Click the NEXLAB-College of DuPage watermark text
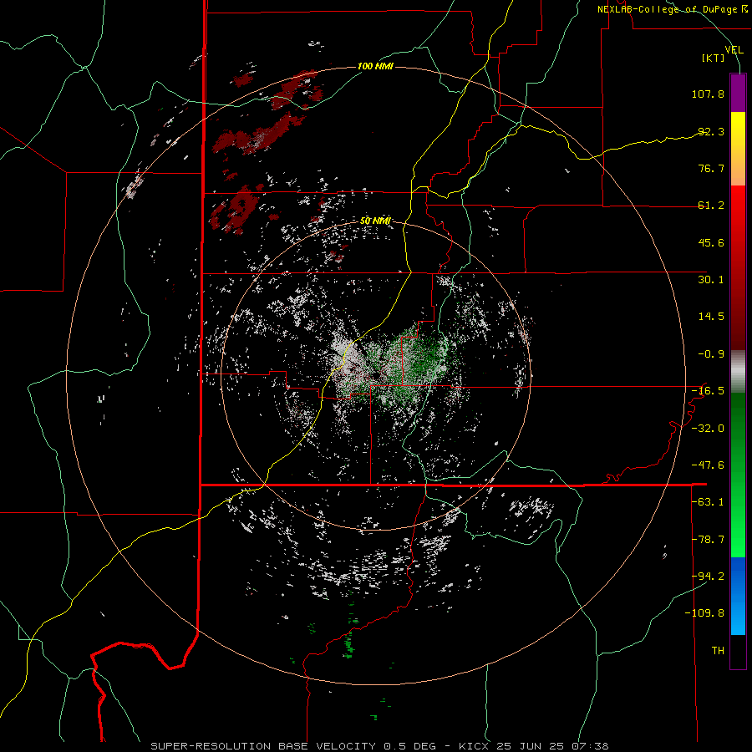752x752 pixels. pyautogui.click(x=672, y=9)
